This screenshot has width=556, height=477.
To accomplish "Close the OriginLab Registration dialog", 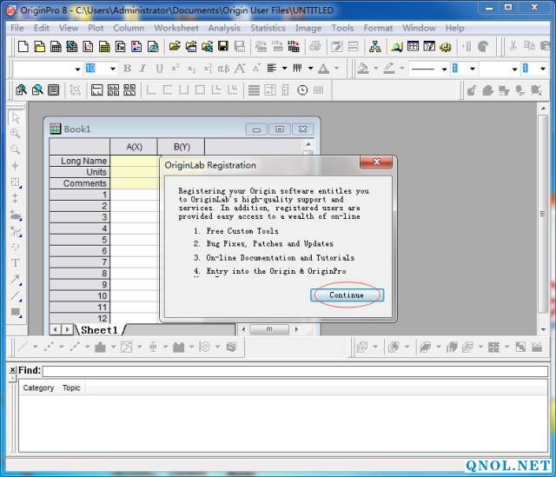I will 376,163.
